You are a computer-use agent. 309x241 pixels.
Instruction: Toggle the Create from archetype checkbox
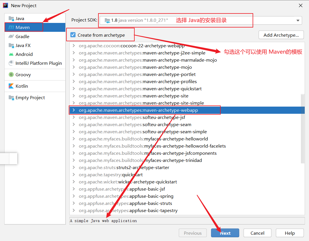tap(73, 35)
